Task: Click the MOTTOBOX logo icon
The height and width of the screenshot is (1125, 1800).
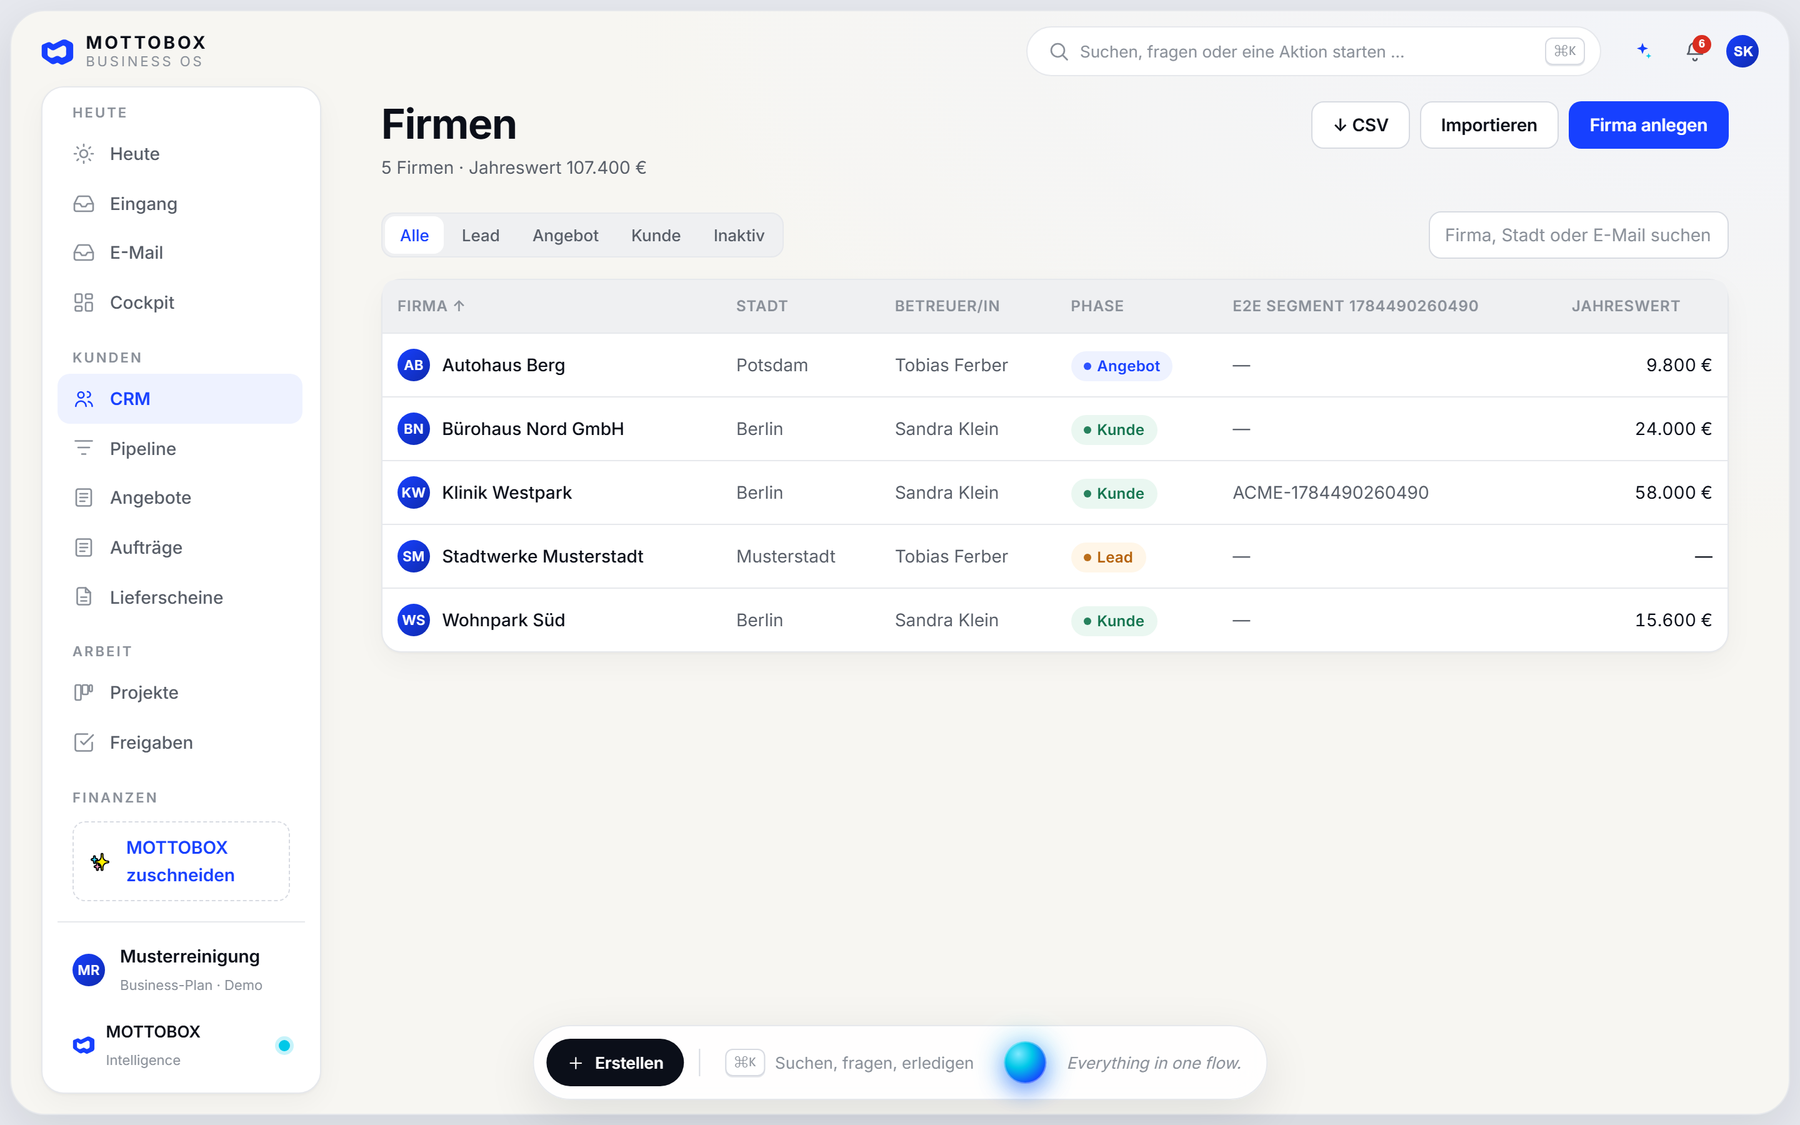Action: 57,51
